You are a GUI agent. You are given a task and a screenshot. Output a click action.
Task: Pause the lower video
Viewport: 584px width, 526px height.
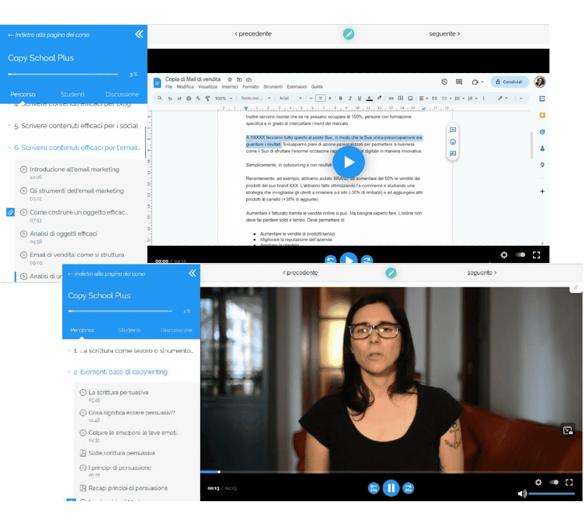(391, 488)
